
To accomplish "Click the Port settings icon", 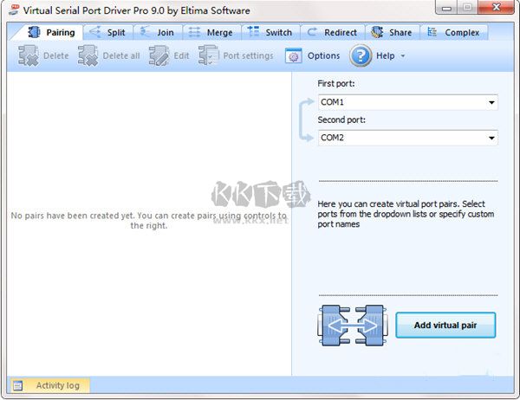I will (209, 55).
